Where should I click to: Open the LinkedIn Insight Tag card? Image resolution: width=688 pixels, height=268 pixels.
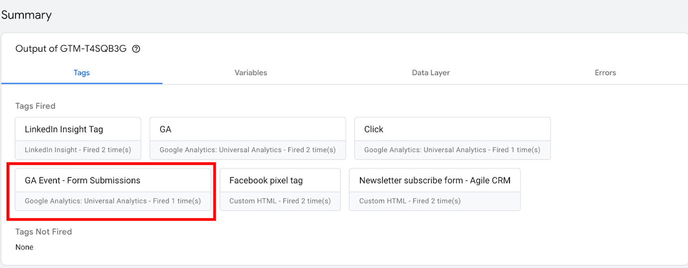64,130
